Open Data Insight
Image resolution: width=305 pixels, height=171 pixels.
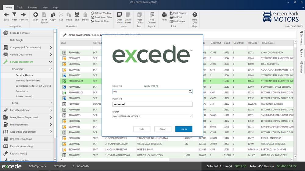click(16, 40)
